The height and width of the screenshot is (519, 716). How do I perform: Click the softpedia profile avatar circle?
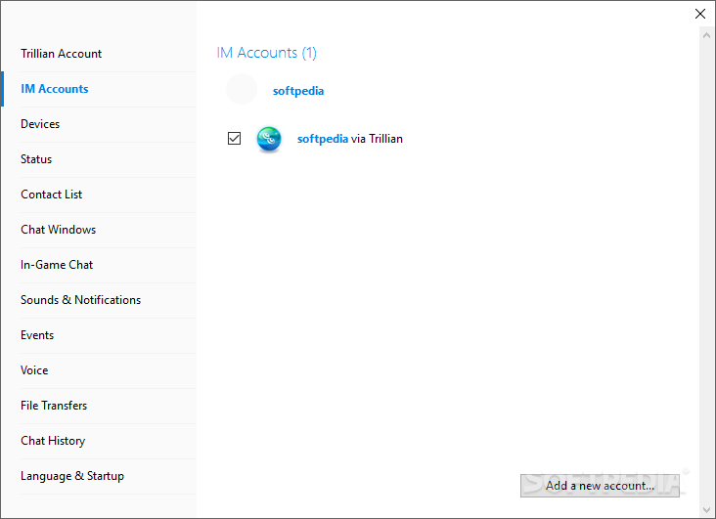click(x=242, y=90)
